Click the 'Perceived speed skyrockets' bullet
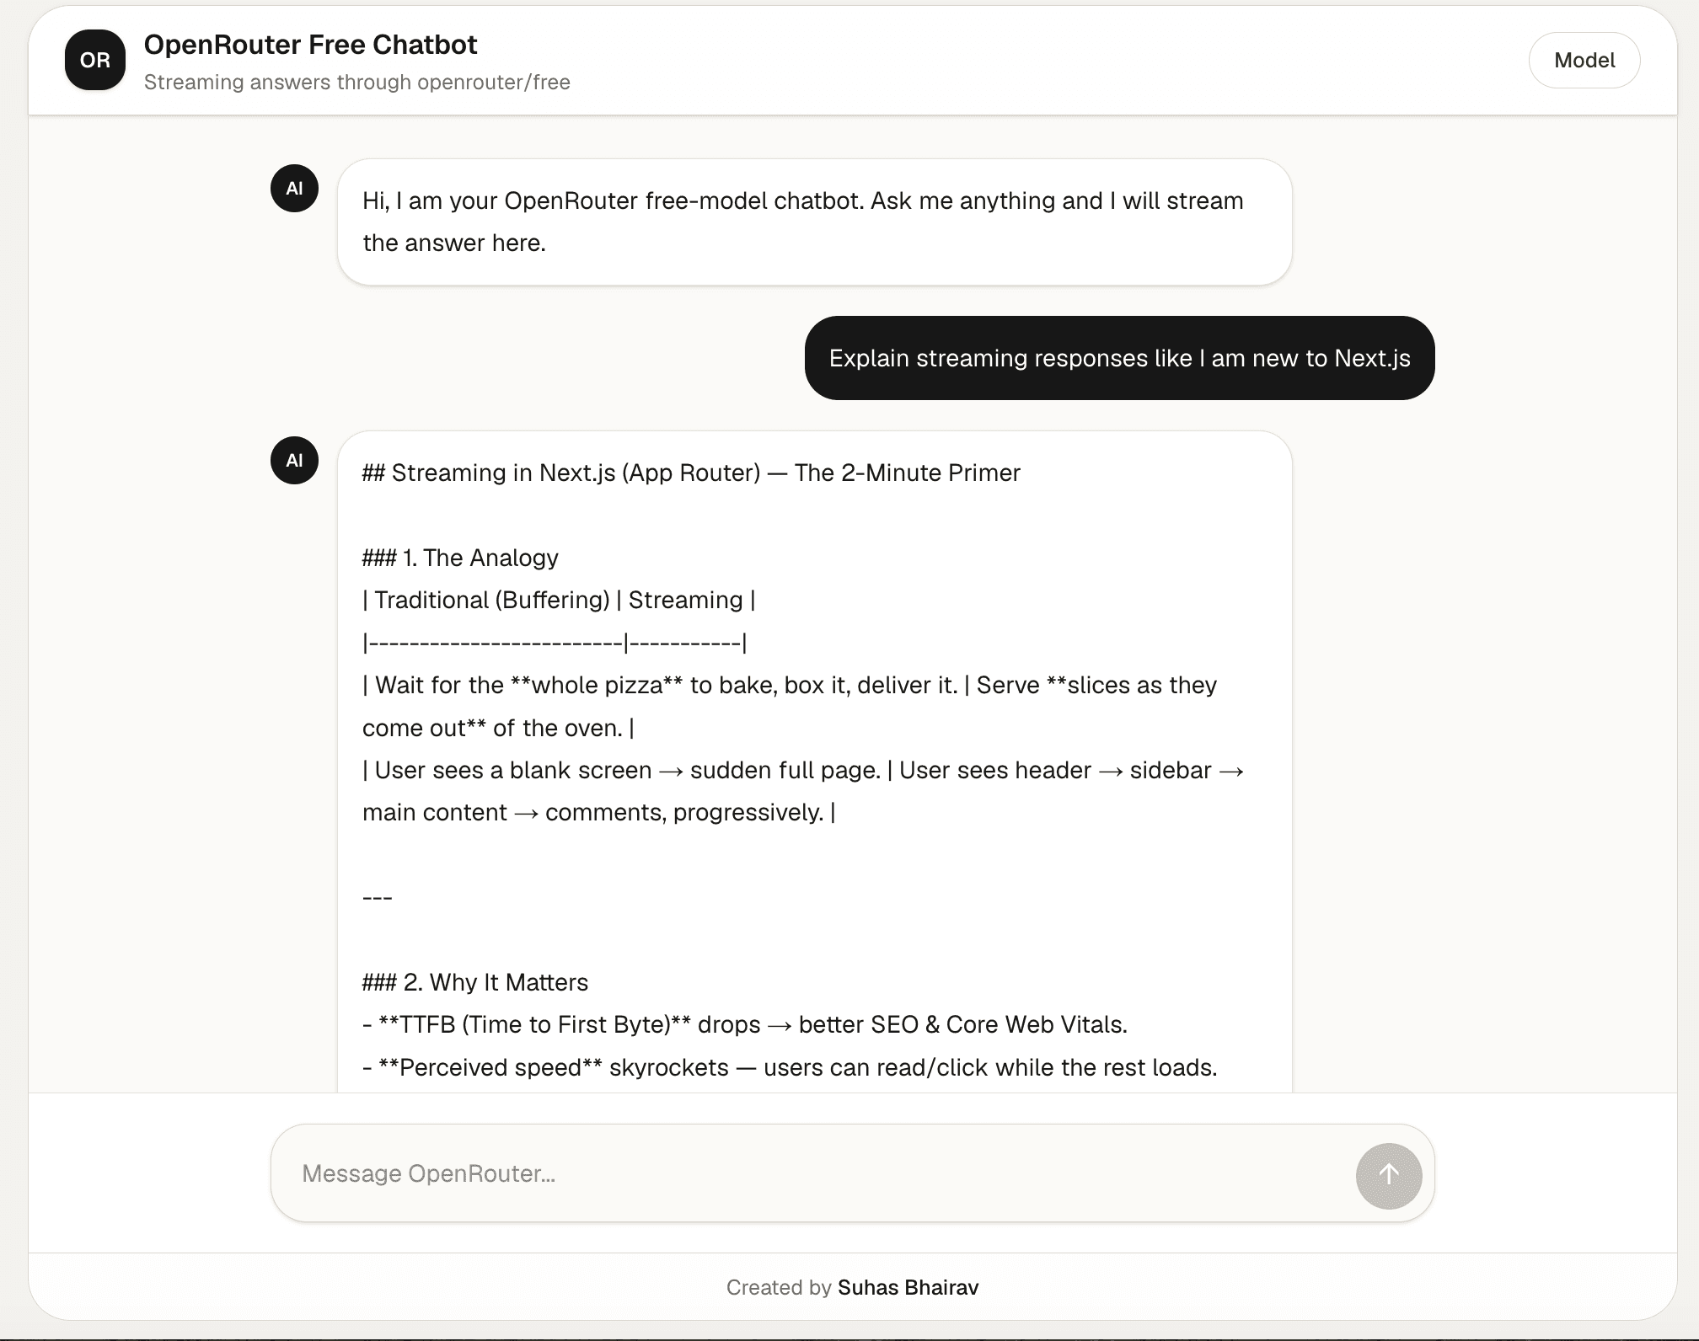The width and height of the screenshot is (1699, 1341). coord(790,1067)
